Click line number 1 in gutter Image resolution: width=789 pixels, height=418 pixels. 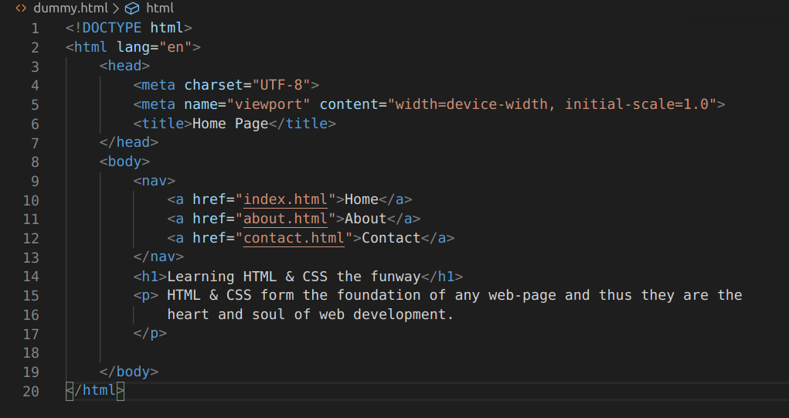(35, 28)
